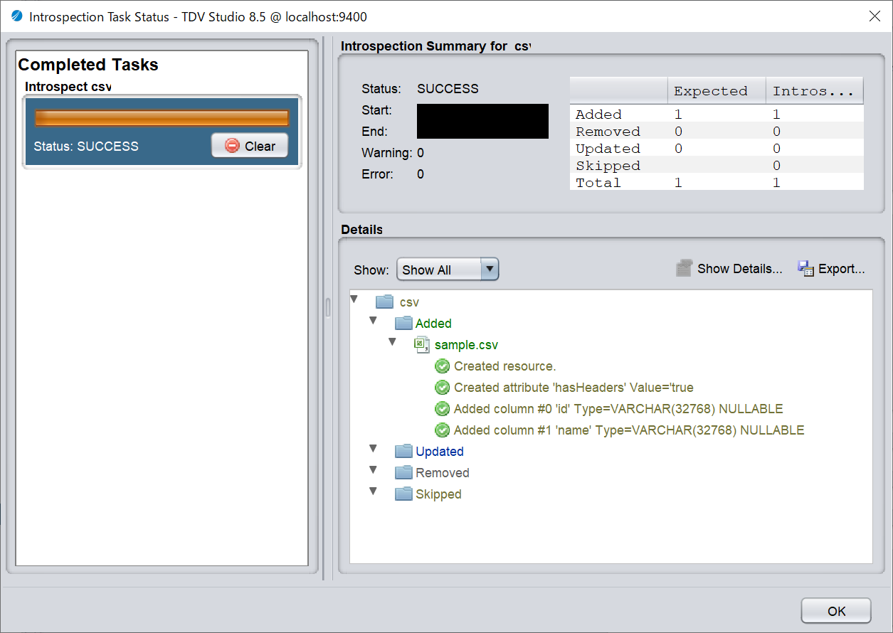Click the Added row label in summary table
The image size is (893, 633).
pyautogui.click(x=598, y=115)
